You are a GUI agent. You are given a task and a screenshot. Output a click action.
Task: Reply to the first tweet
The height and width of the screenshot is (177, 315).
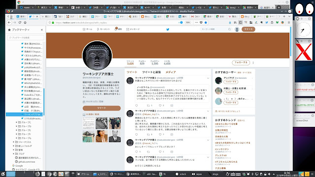tap(137, 105)
